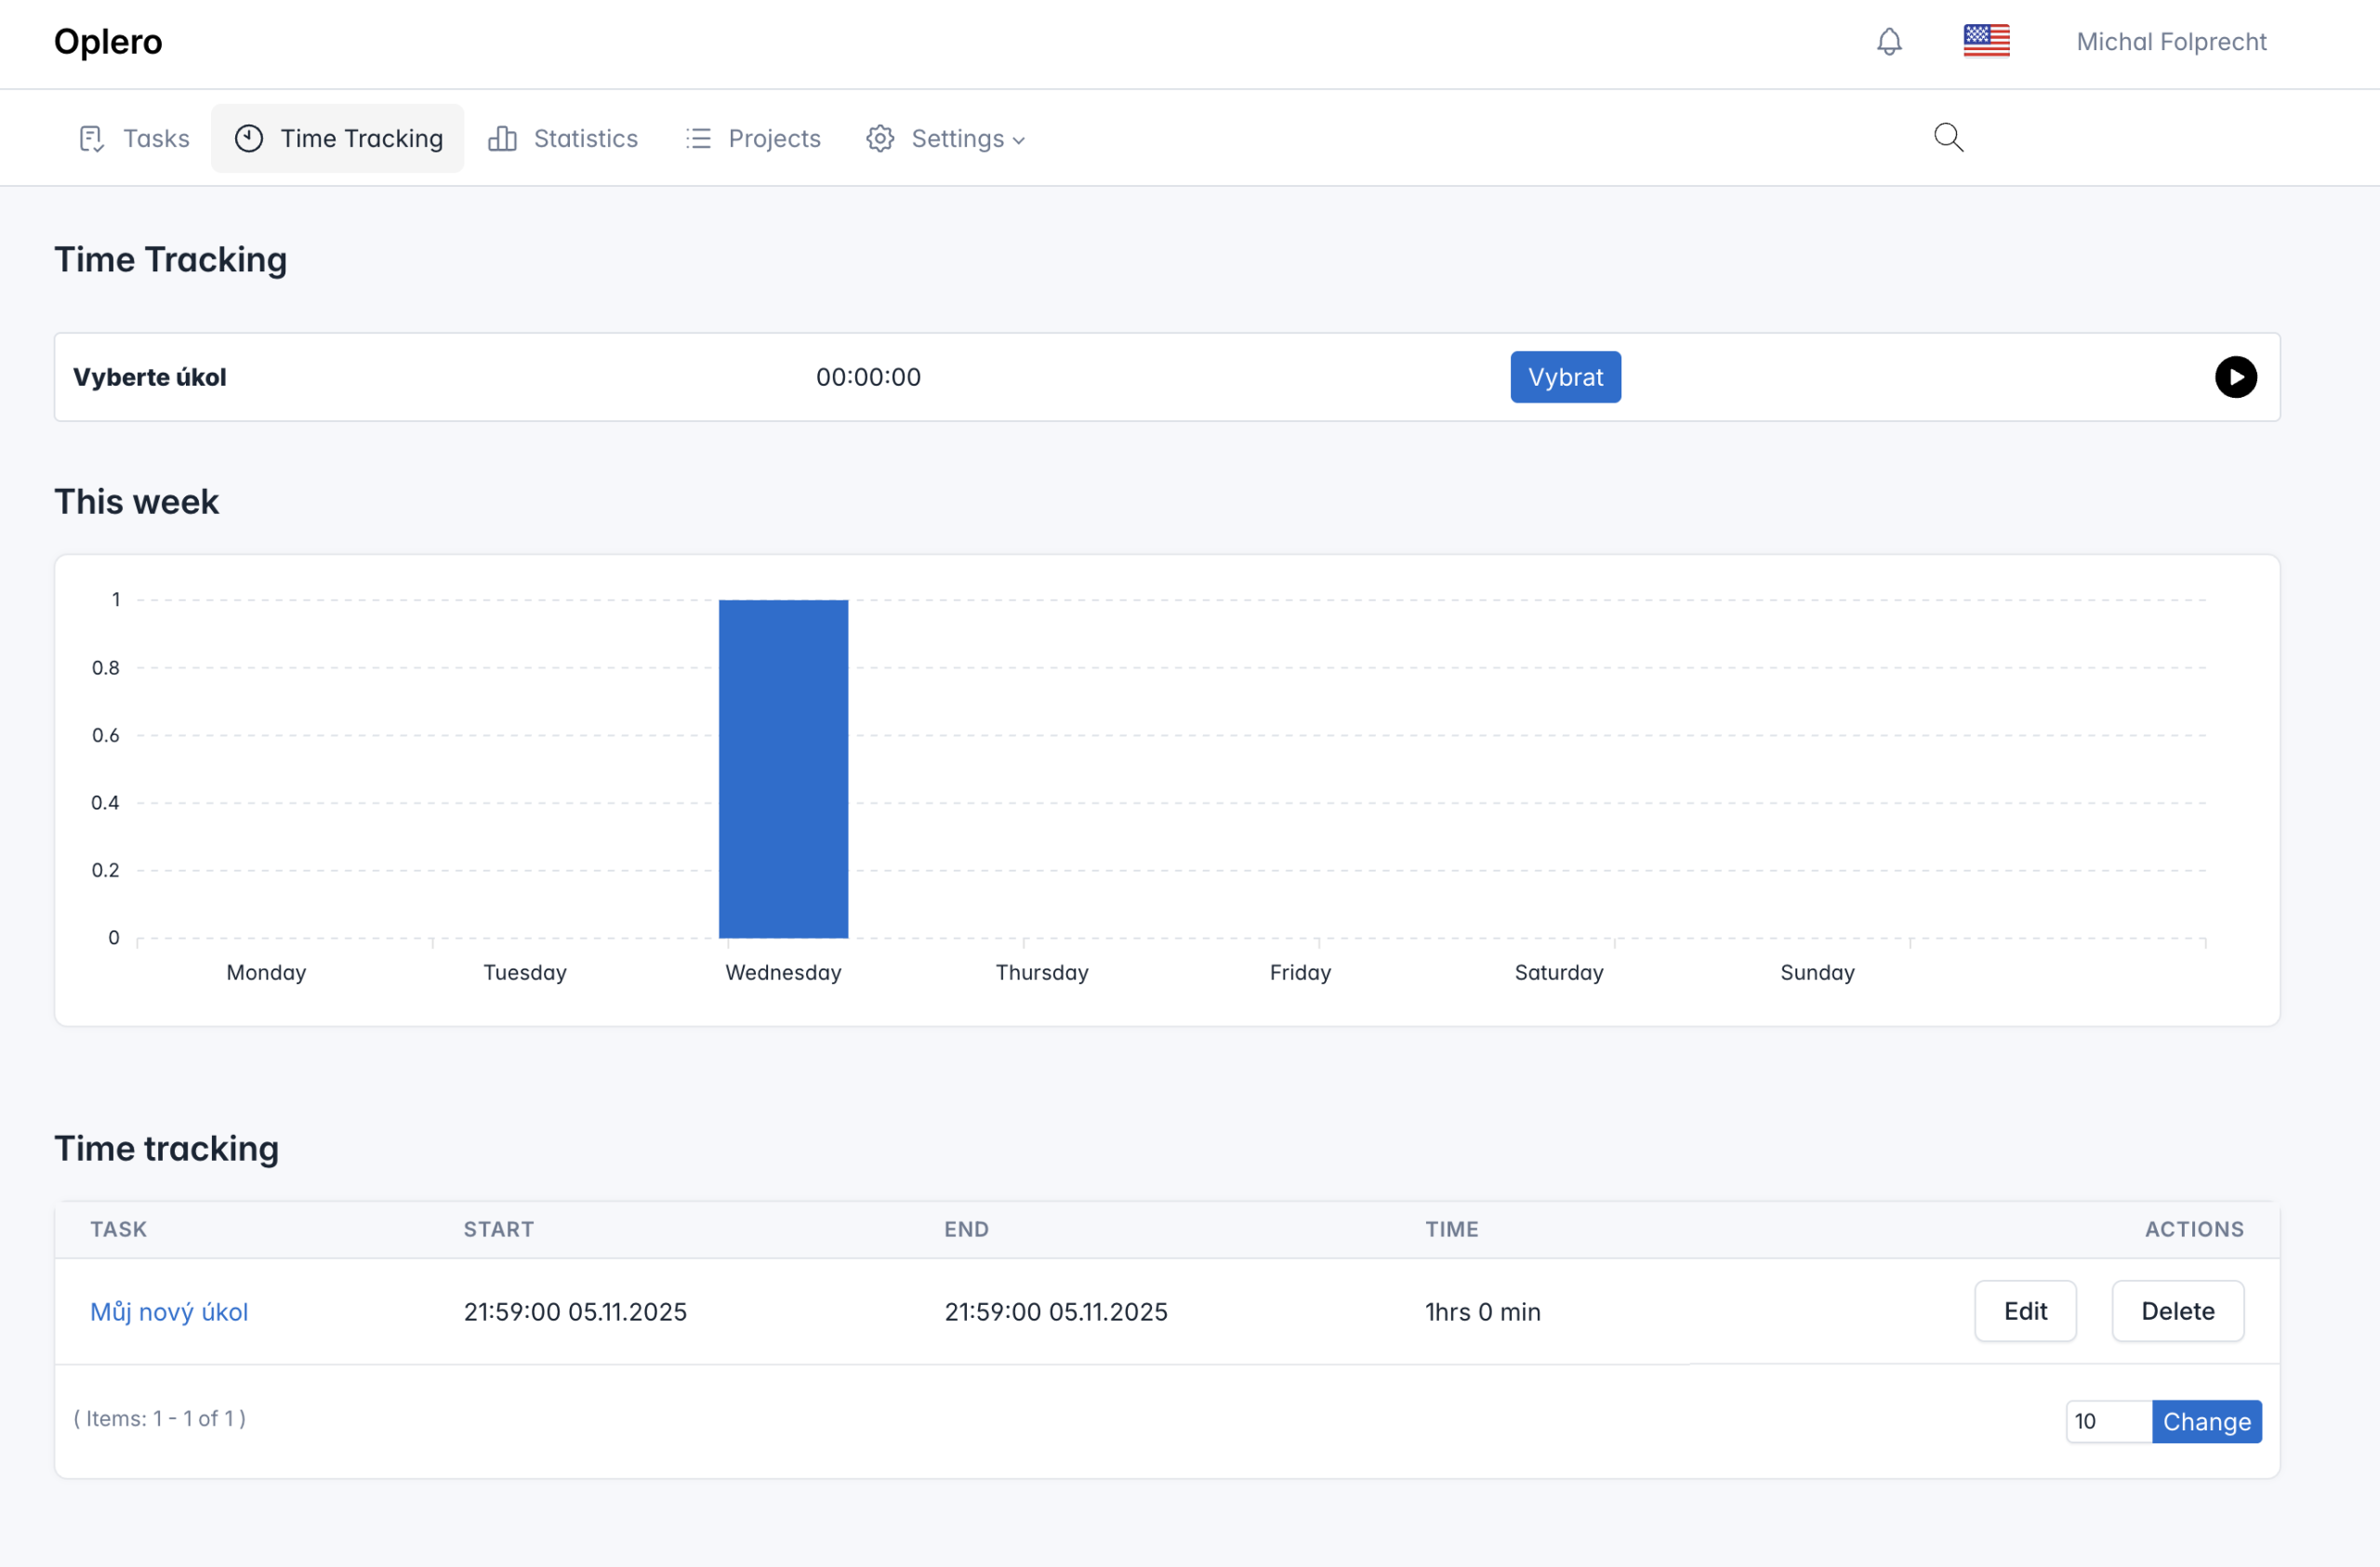Click the items-per-page input field

pyautogui.click(x=2107, y=1421)
